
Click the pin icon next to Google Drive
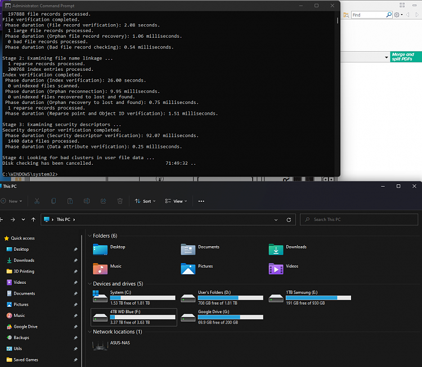75,327
